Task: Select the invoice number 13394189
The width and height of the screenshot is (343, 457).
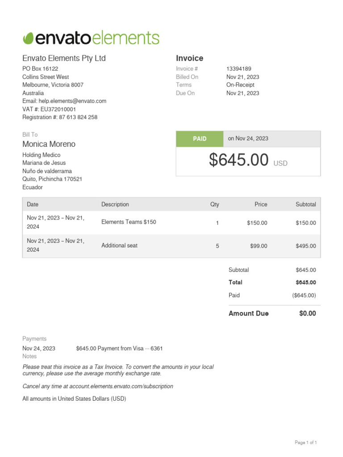Action: tap(239, 69)
